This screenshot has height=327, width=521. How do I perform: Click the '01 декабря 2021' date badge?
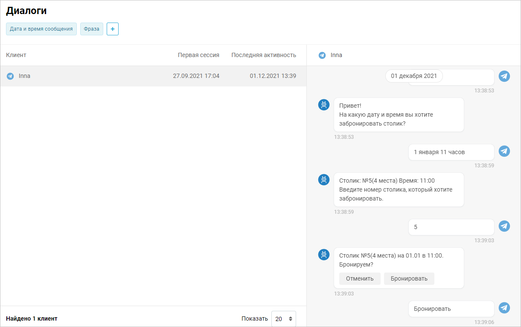coord(413,76)
